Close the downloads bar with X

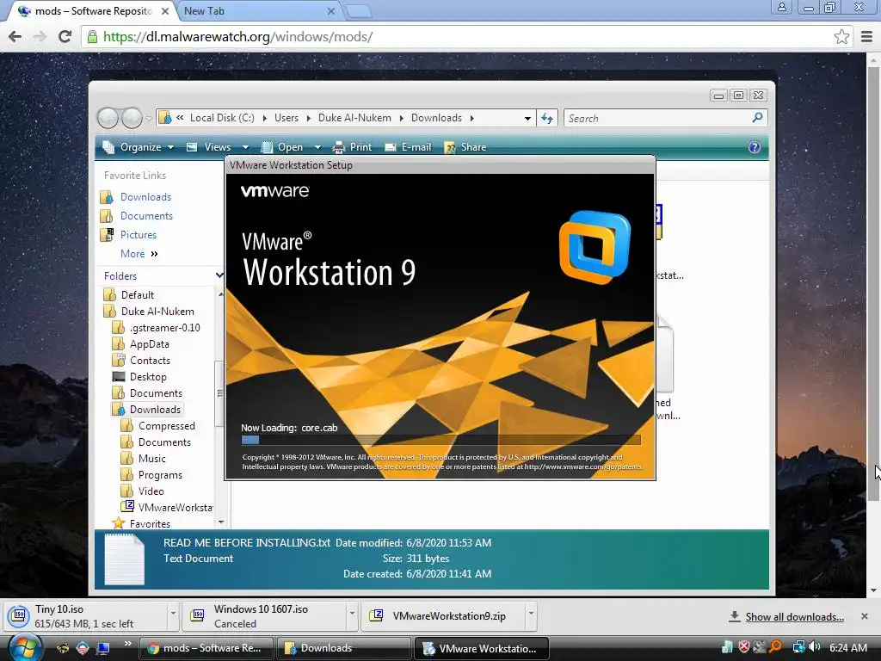click(865, 616)
